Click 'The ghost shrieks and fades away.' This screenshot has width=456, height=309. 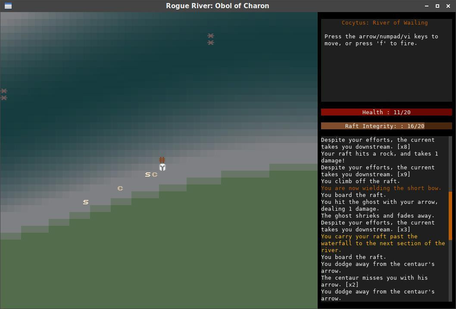coord(378,215)
